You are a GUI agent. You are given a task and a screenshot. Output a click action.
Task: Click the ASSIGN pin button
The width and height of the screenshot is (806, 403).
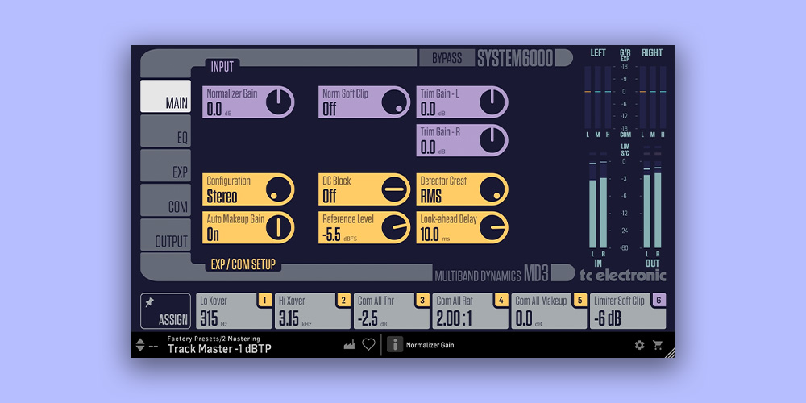point(165,311)
